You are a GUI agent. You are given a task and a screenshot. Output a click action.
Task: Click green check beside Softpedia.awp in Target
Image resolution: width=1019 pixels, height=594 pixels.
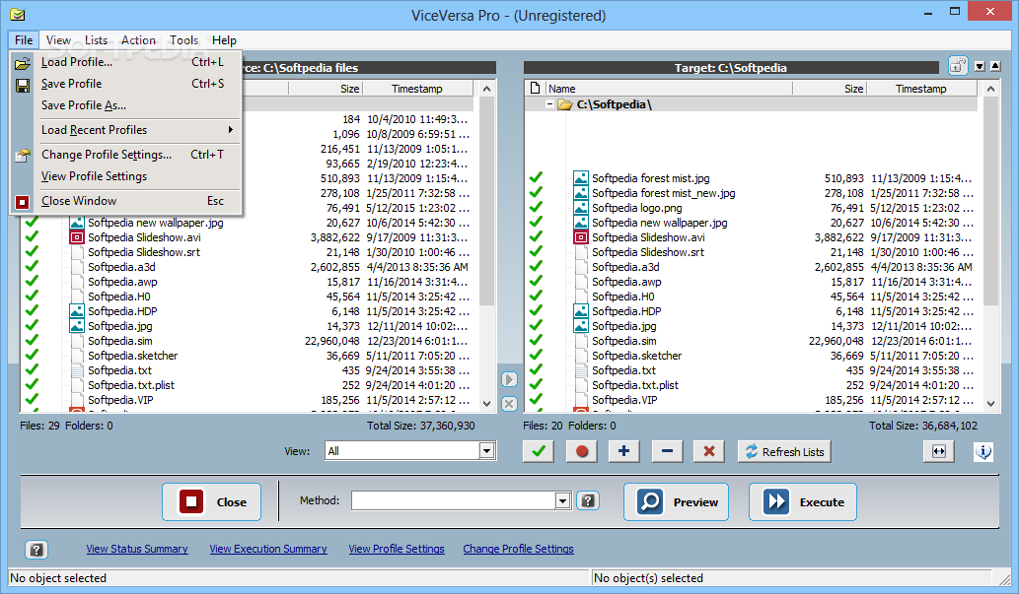[x=536, y=282]
